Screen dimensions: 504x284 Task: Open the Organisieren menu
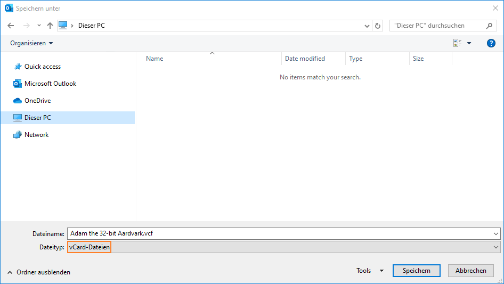pos(31,43)
